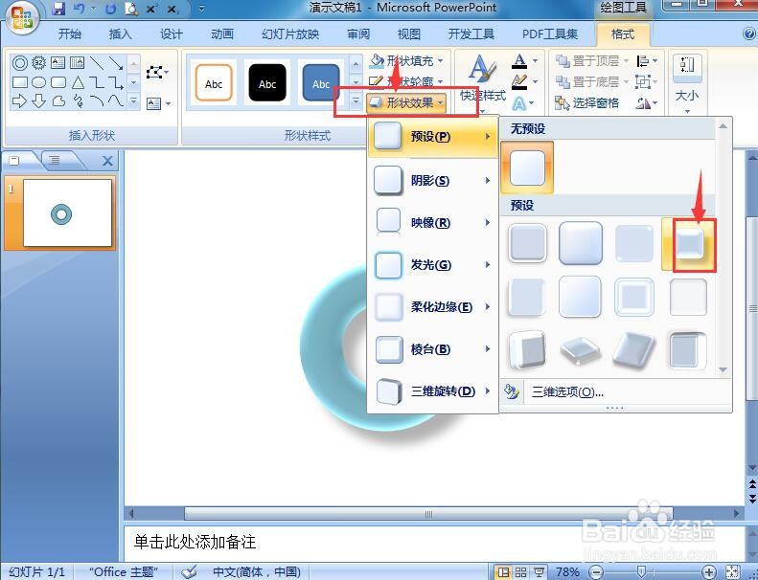This screenshot has width=758, height=580.
Task: Open the 形状填充 dropdown
Action: (406, 61)
